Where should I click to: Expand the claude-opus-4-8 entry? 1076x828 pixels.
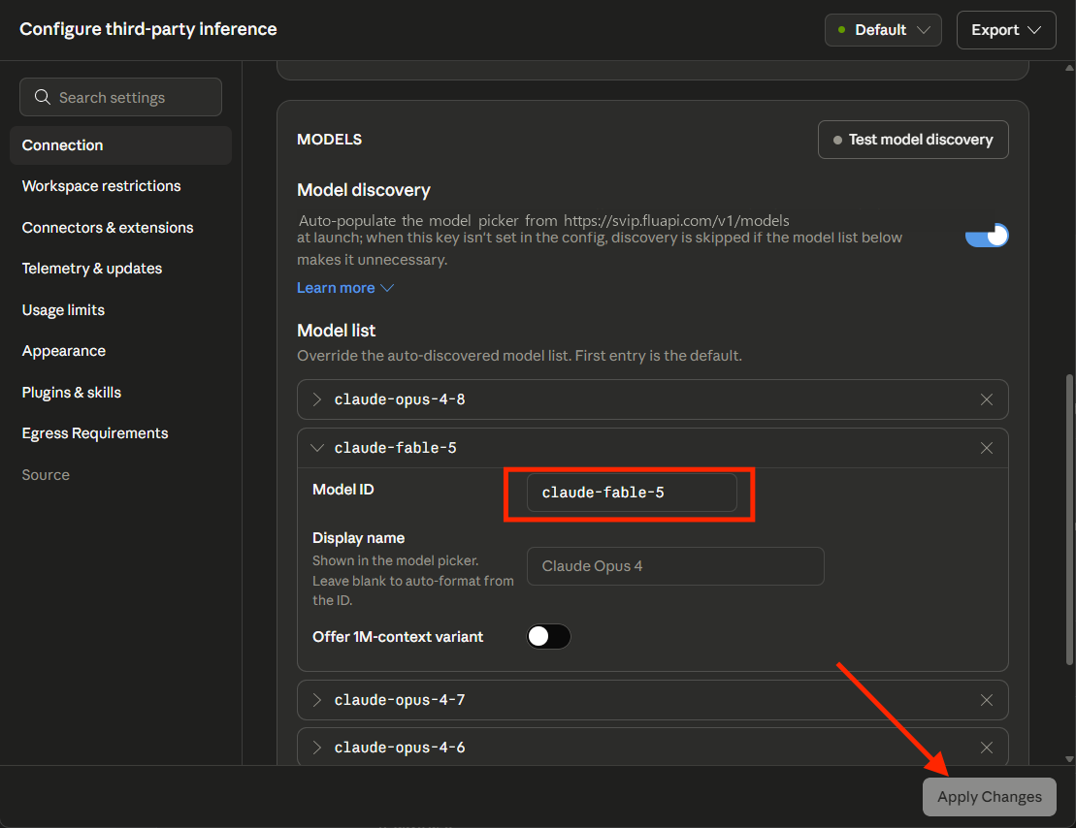point(316,399)
